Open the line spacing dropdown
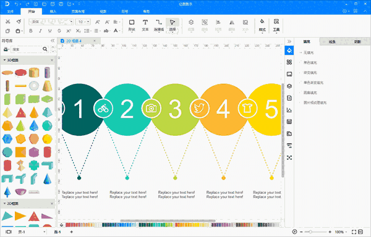Screen dimensions: 371x237 click(x=88, y=31)
